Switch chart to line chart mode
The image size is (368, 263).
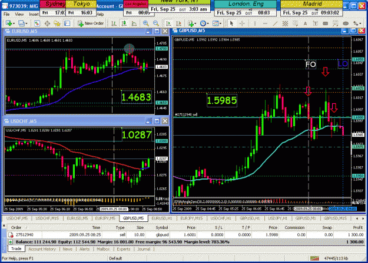pyautogui.click(x=134, y=23)
